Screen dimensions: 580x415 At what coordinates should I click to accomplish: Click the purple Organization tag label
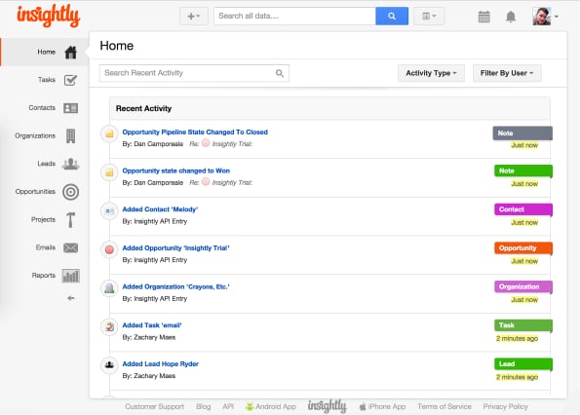[x=523, y=286]
